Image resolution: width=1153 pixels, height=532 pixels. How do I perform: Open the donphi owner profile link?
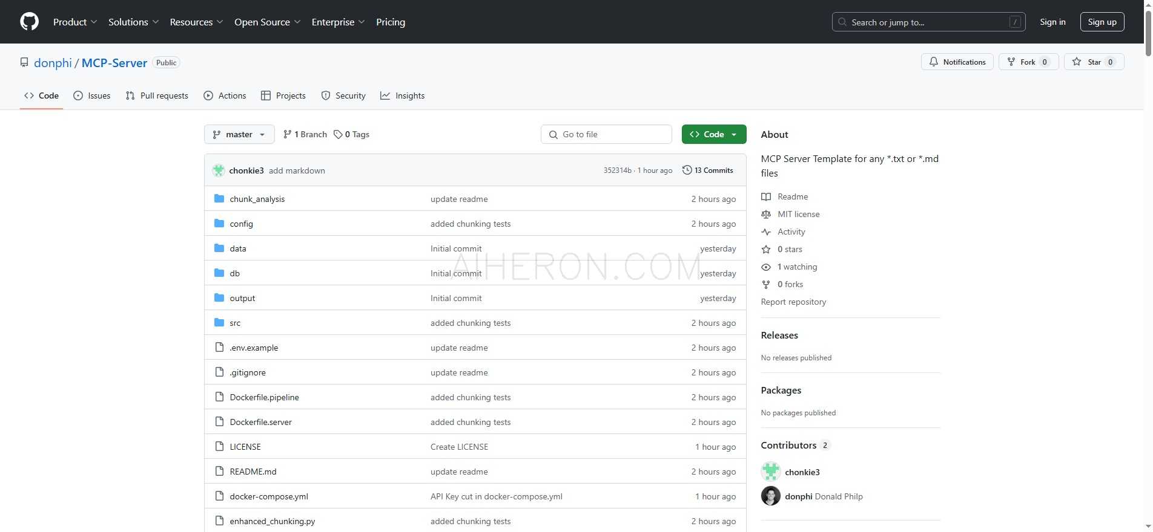53,63
